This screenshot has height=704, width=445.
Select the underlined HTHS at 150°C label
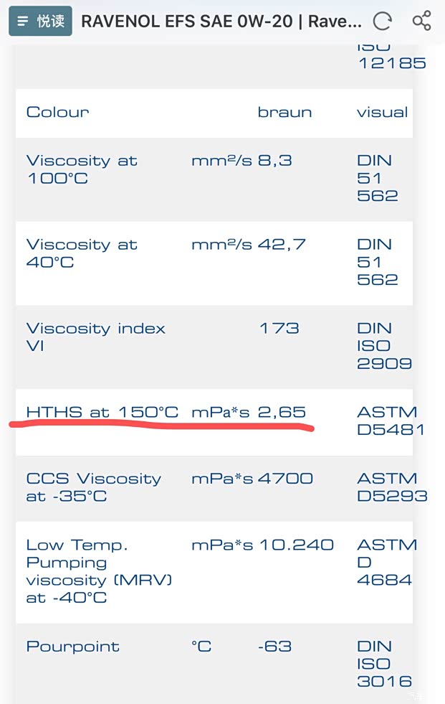pyautogui.click(x=102, y=412)
